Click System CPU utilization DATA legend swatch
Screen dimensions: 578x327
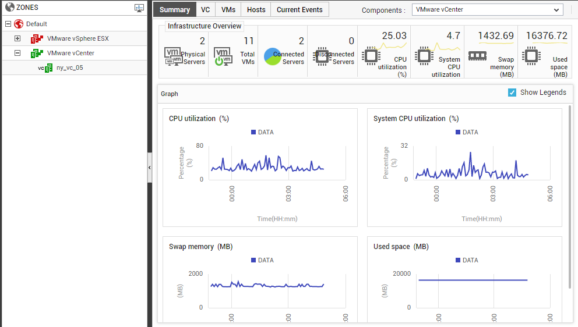(x=458, y=132)
